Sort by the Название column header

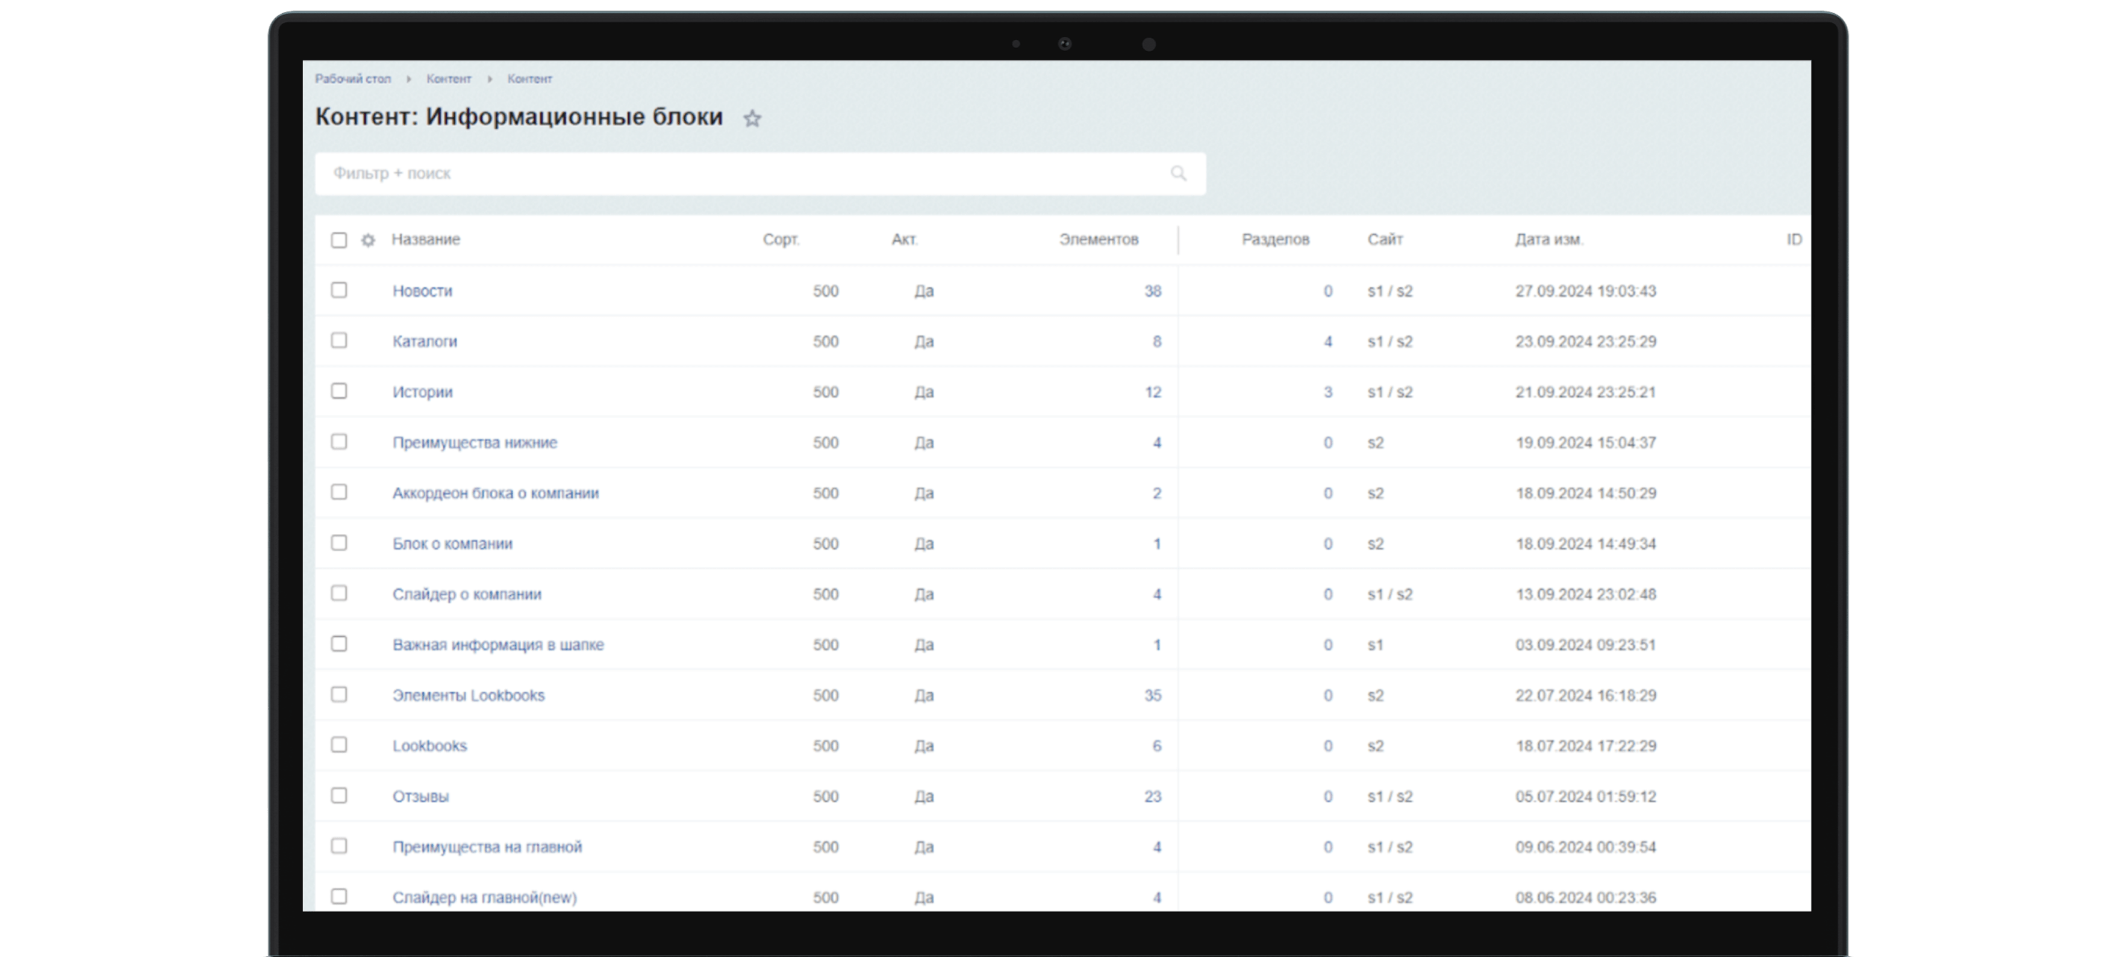tap(425, 240)
